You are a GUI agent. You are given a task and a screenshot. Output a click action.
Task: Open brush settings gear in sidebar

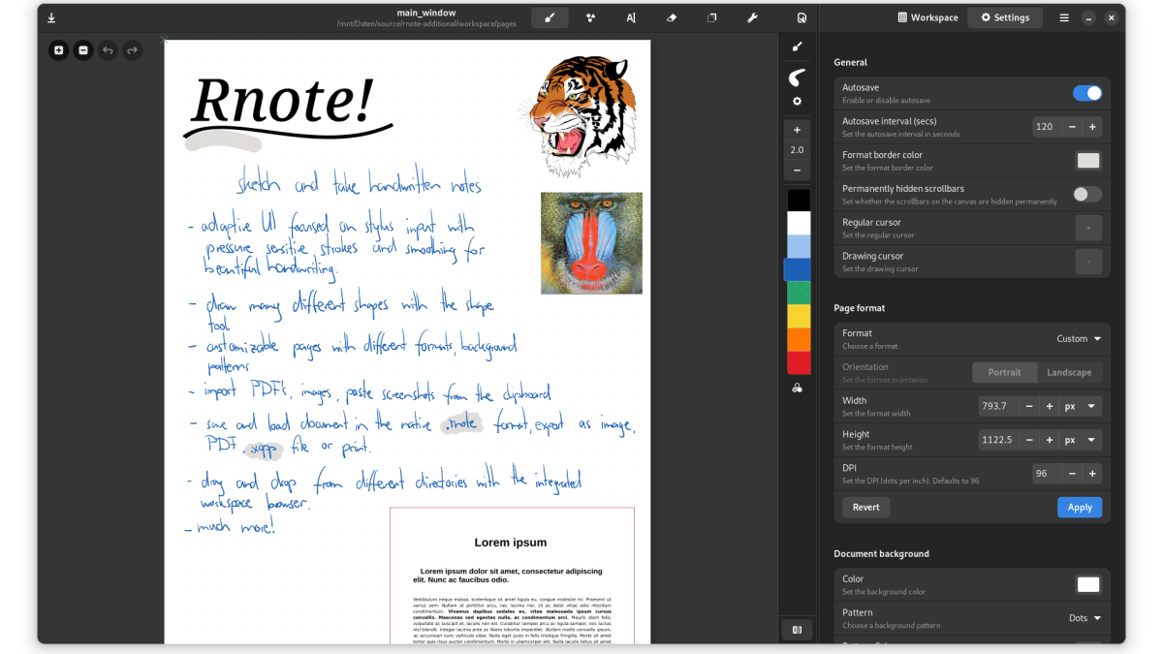(x=797, y=101)
